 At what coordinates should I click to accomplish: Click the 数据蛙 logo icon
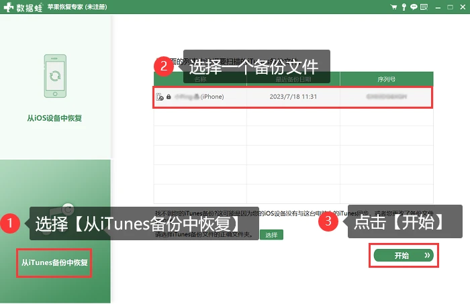(9, 7)
